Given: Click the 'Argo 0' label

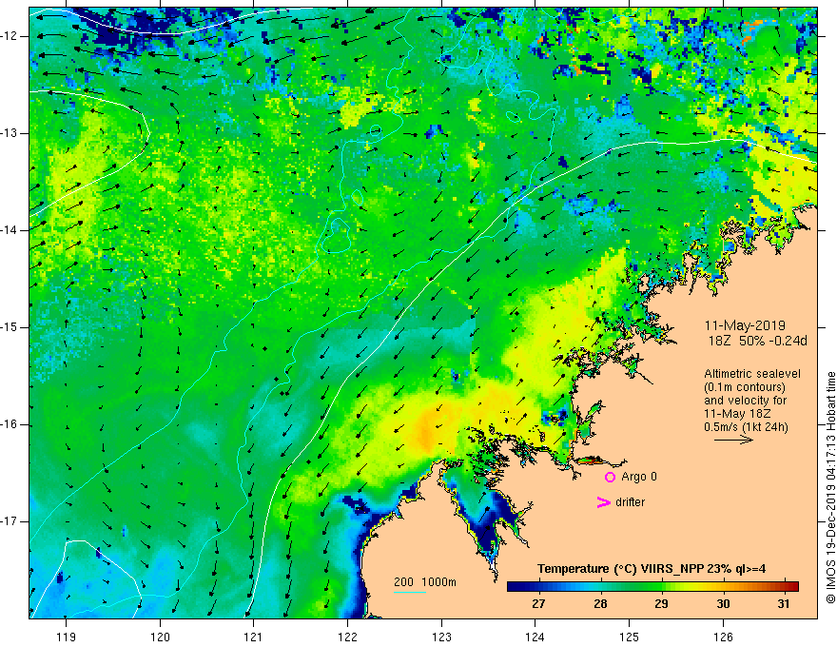Looking at the screenshot, I should click(x=639, y=477).
